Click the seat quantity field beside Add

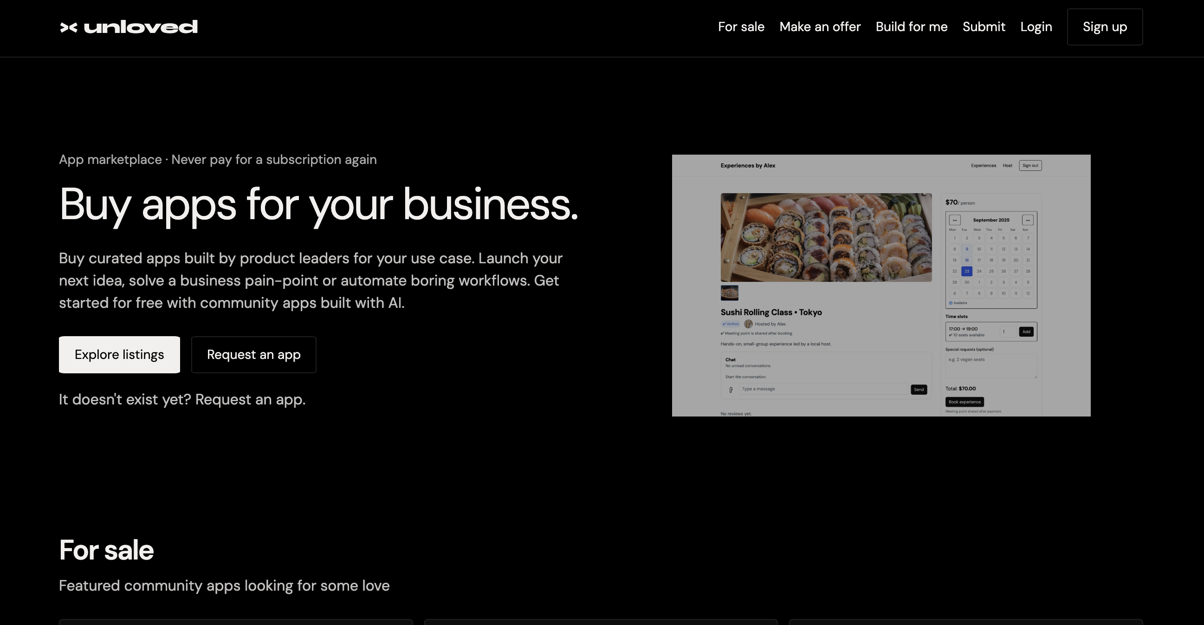(1008, 332)
